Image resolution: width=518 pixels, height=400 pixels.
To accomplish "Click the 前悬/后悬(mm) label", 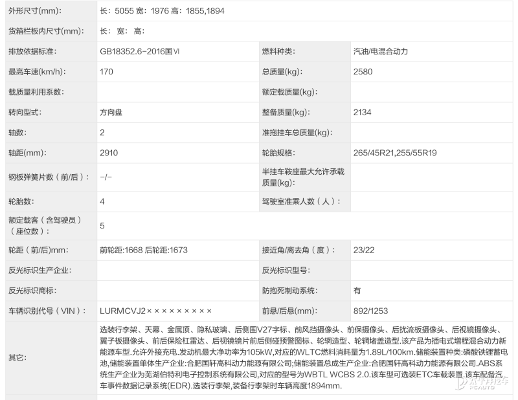I will pyautogui.click(x=289, y=311).
